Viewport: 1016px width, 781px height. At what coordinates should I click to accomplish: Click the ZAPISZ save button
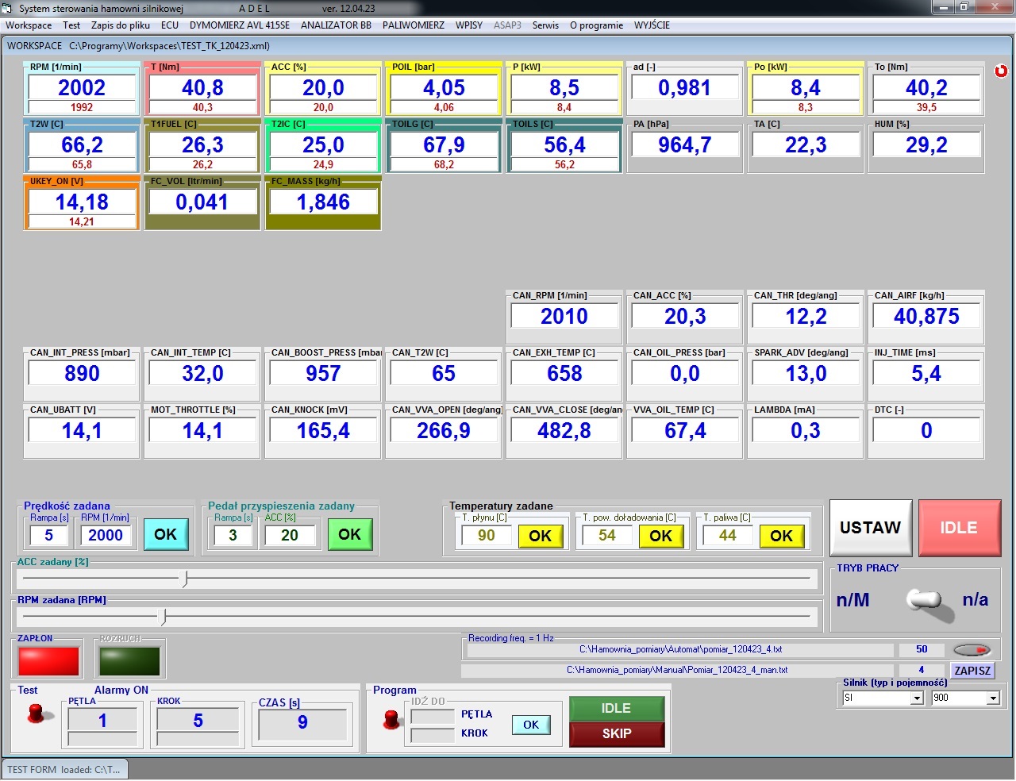pos(972,671)
